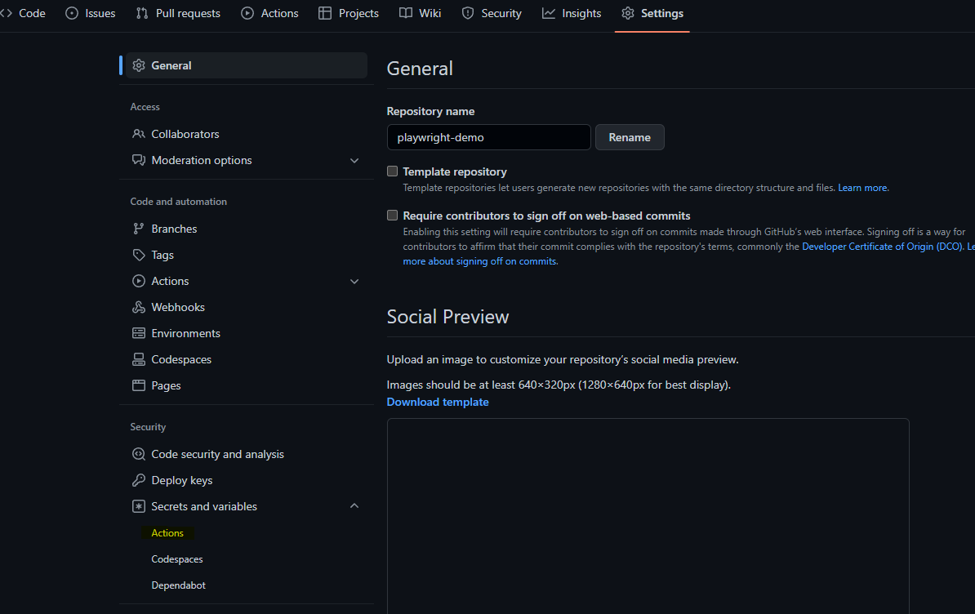Click the Pages browser icon
The width and height of the screenshot is (975, 614).
click(x=139, y=385)
